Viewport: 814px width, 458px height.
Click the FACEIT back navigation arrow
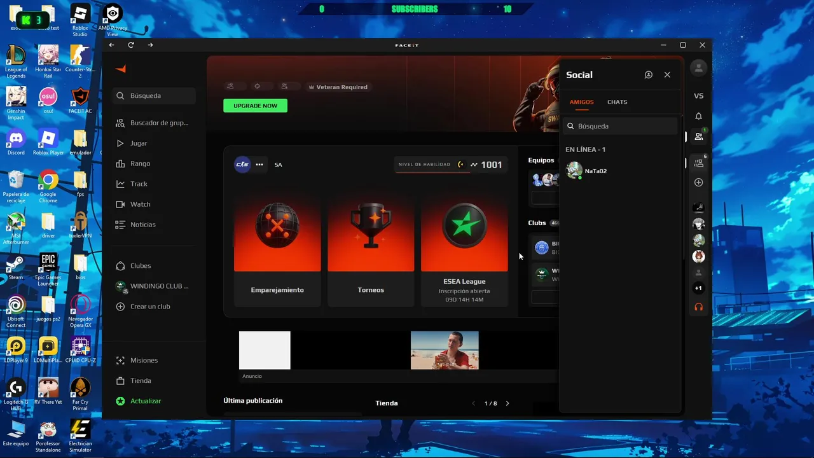[x=112, y=45]
